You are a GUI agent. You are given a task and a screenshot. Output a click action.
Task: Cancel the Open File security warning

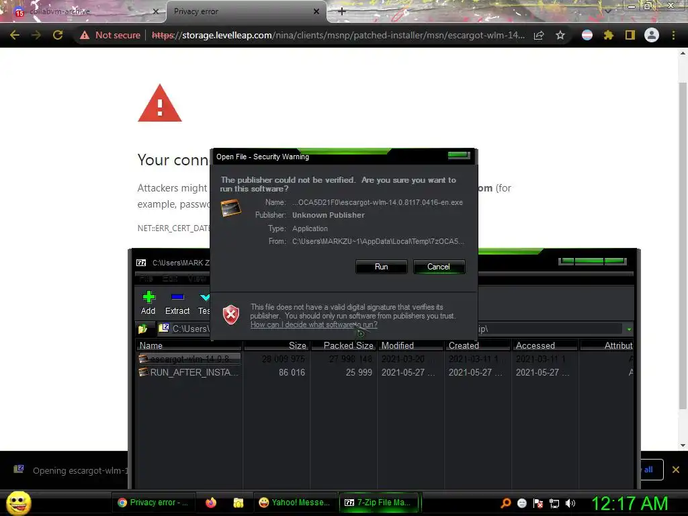(438, 267)
